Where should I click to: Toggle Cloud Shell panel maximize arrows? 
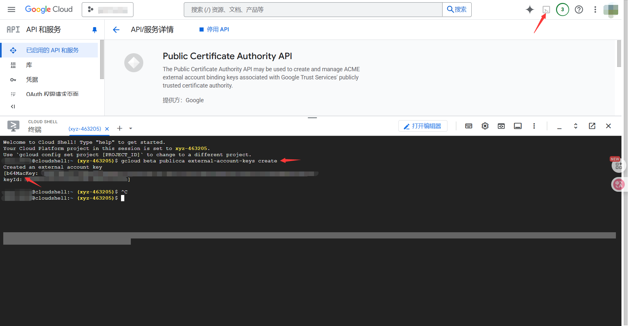(x=576, y=126)
